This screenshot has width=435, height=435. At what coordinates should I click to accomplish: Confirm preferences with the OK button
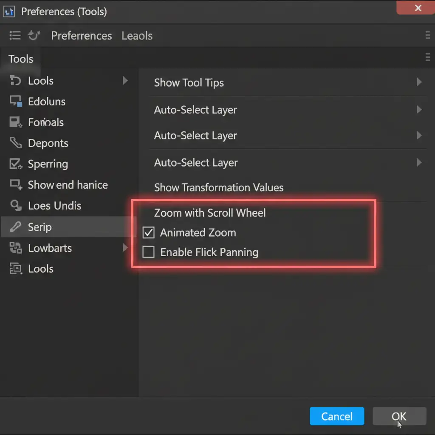pyautogui.click(x=399, y=416)
